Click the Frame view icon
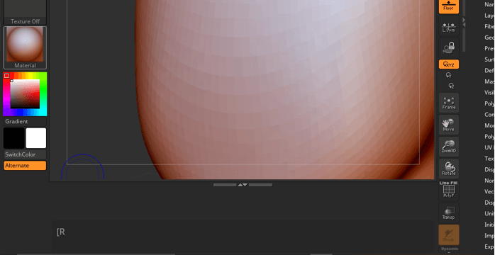This screenshot has height=255, width=495. (x=449, y=103)
